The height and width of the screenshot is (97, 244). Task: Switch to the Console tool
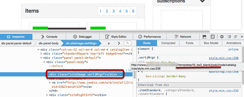tap(49, 37)
